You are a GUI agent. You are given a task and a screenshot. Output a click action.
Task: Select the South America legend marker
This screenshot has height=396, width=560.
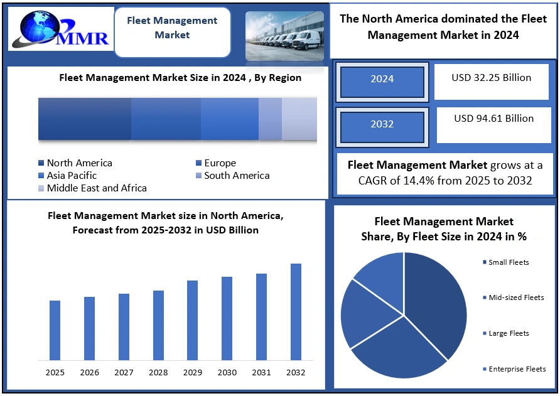(198, 176)
